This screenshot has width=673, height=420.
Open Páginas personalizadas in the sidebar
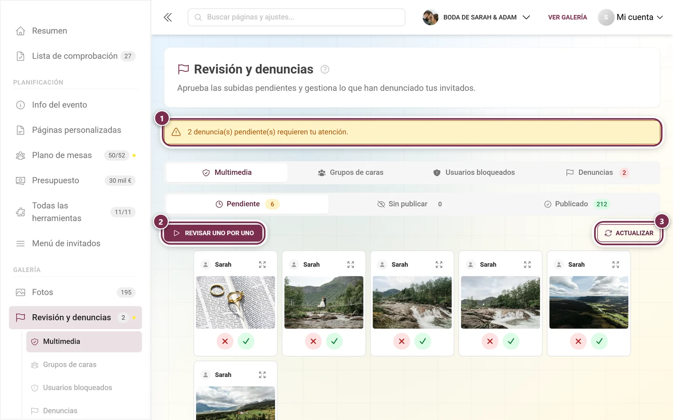[x=75, y=130]
